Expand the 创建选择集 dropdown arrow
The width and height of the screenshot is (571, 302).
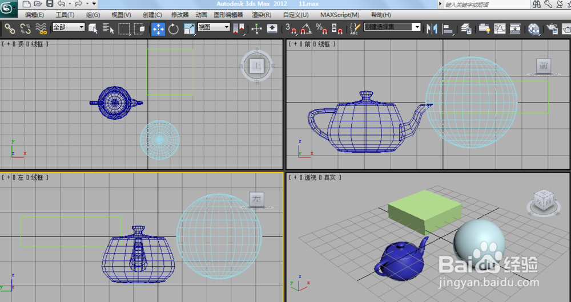tap(417, 27)
